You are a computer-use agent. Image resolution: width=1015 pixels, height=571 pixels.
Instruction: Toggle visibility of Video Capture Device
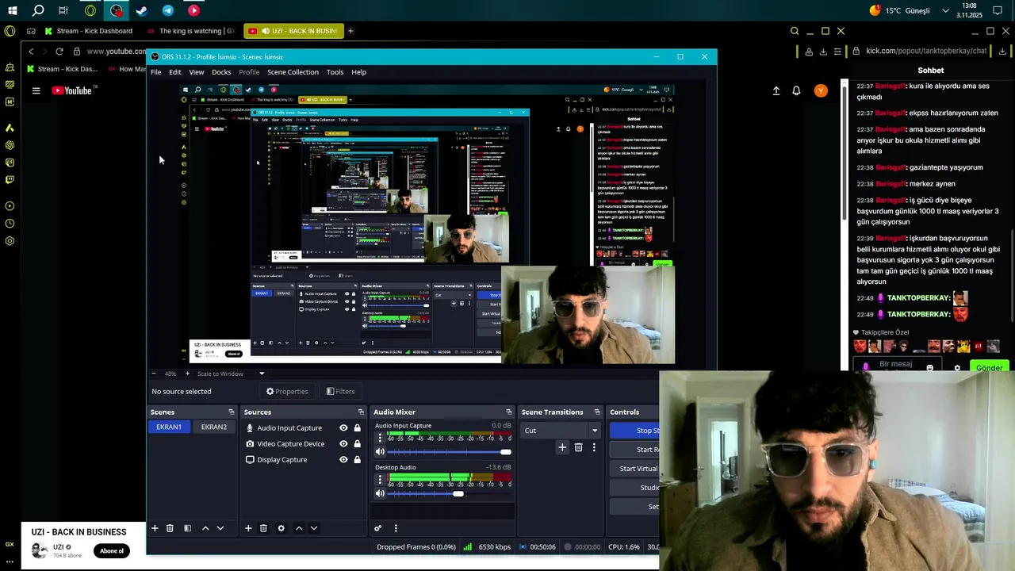point(343,443)
